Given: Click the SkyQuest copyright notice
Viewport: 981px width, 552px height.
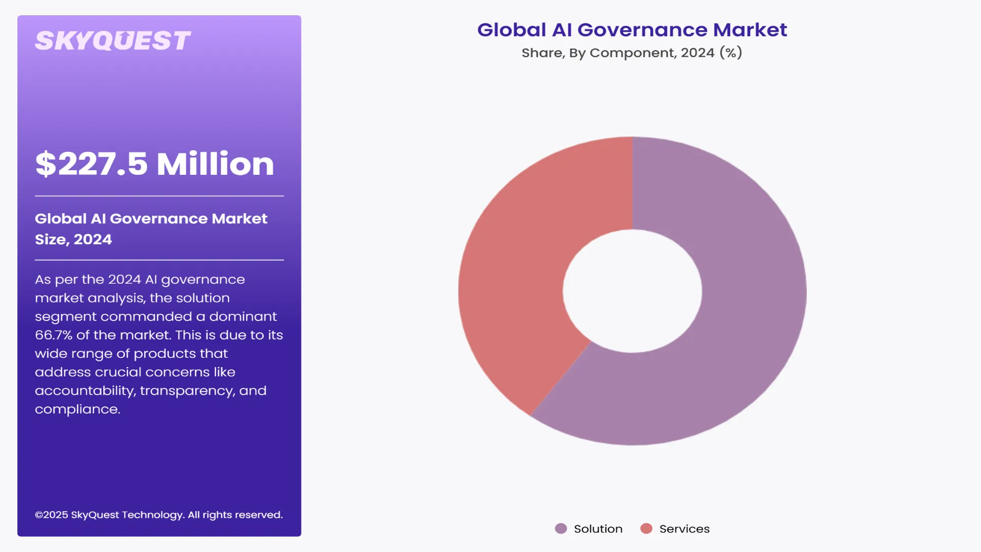Looking at the screenshot, I should (158, 515).
